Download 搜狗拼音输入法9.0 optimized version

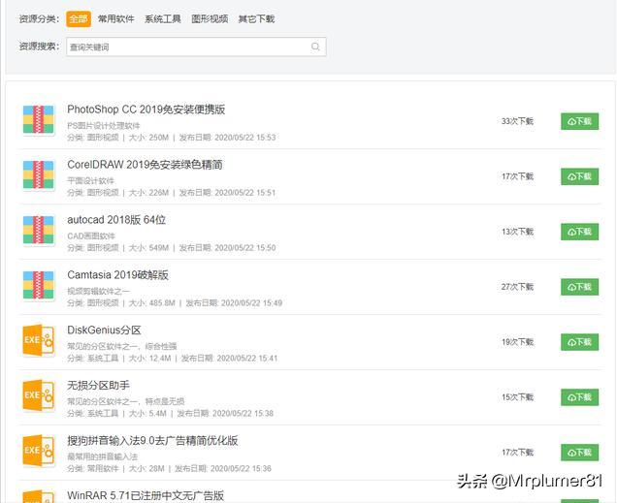[579, 453]
